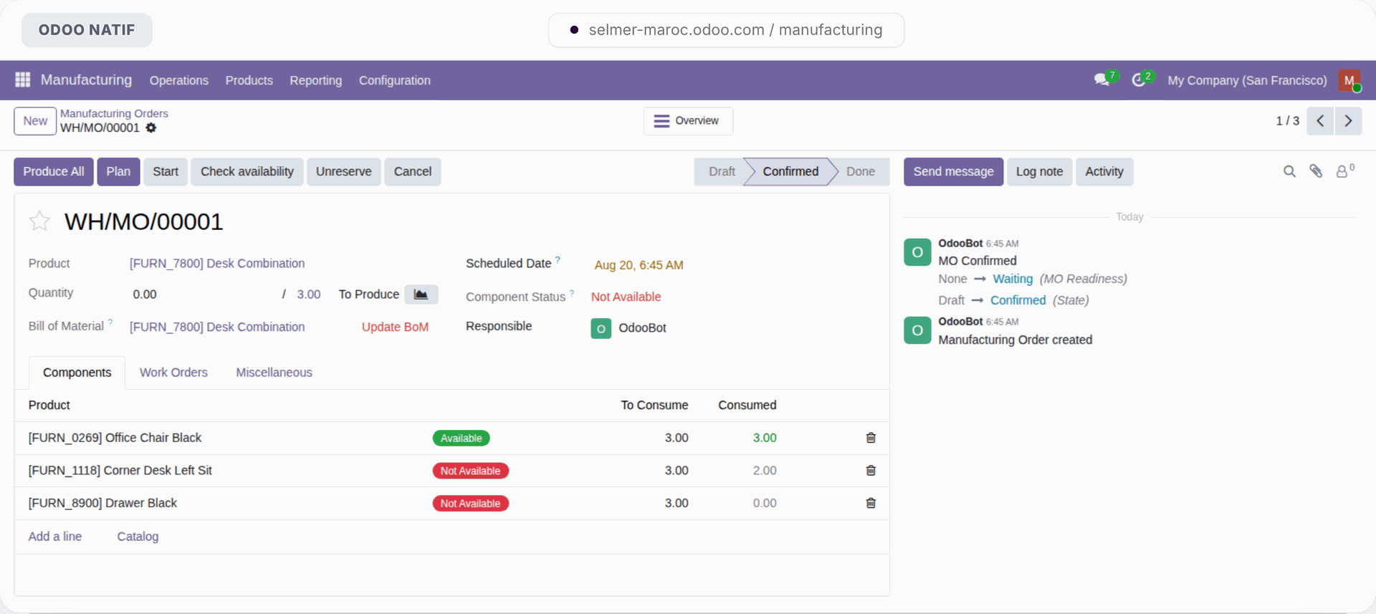
Task: Click consumed 2.00 for Corner Desk Left Sit
Action: click(765, 471)
